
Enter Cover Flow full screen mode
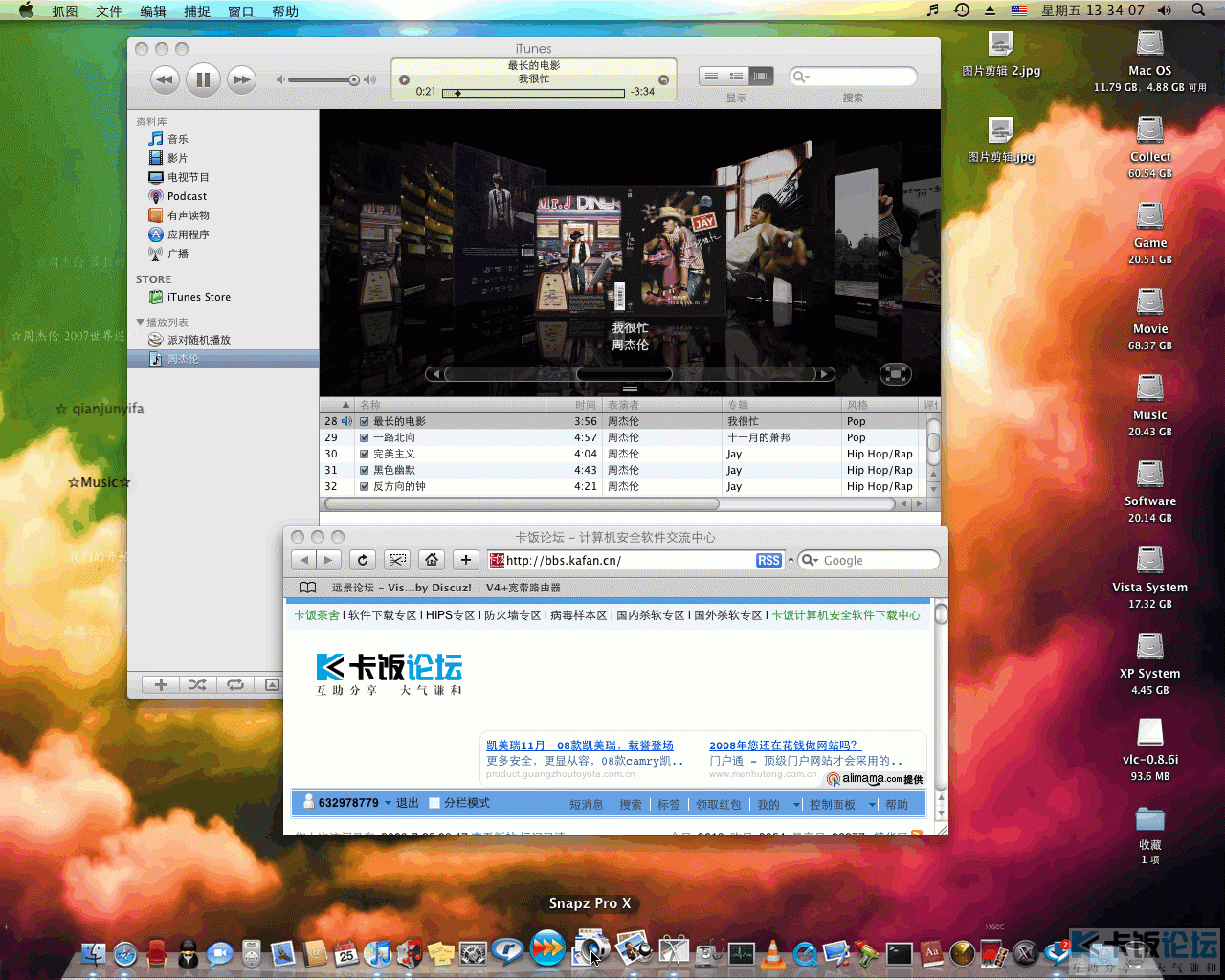click(x=895, y=374)
